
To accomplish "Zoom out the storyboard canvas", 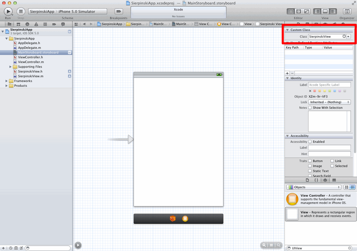I will [264, 245].
